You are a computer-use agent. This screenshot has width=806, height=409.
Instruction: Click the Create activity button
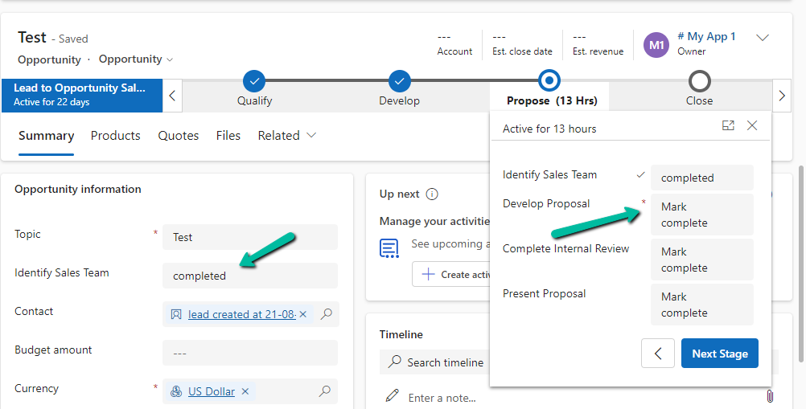(452, 275)
